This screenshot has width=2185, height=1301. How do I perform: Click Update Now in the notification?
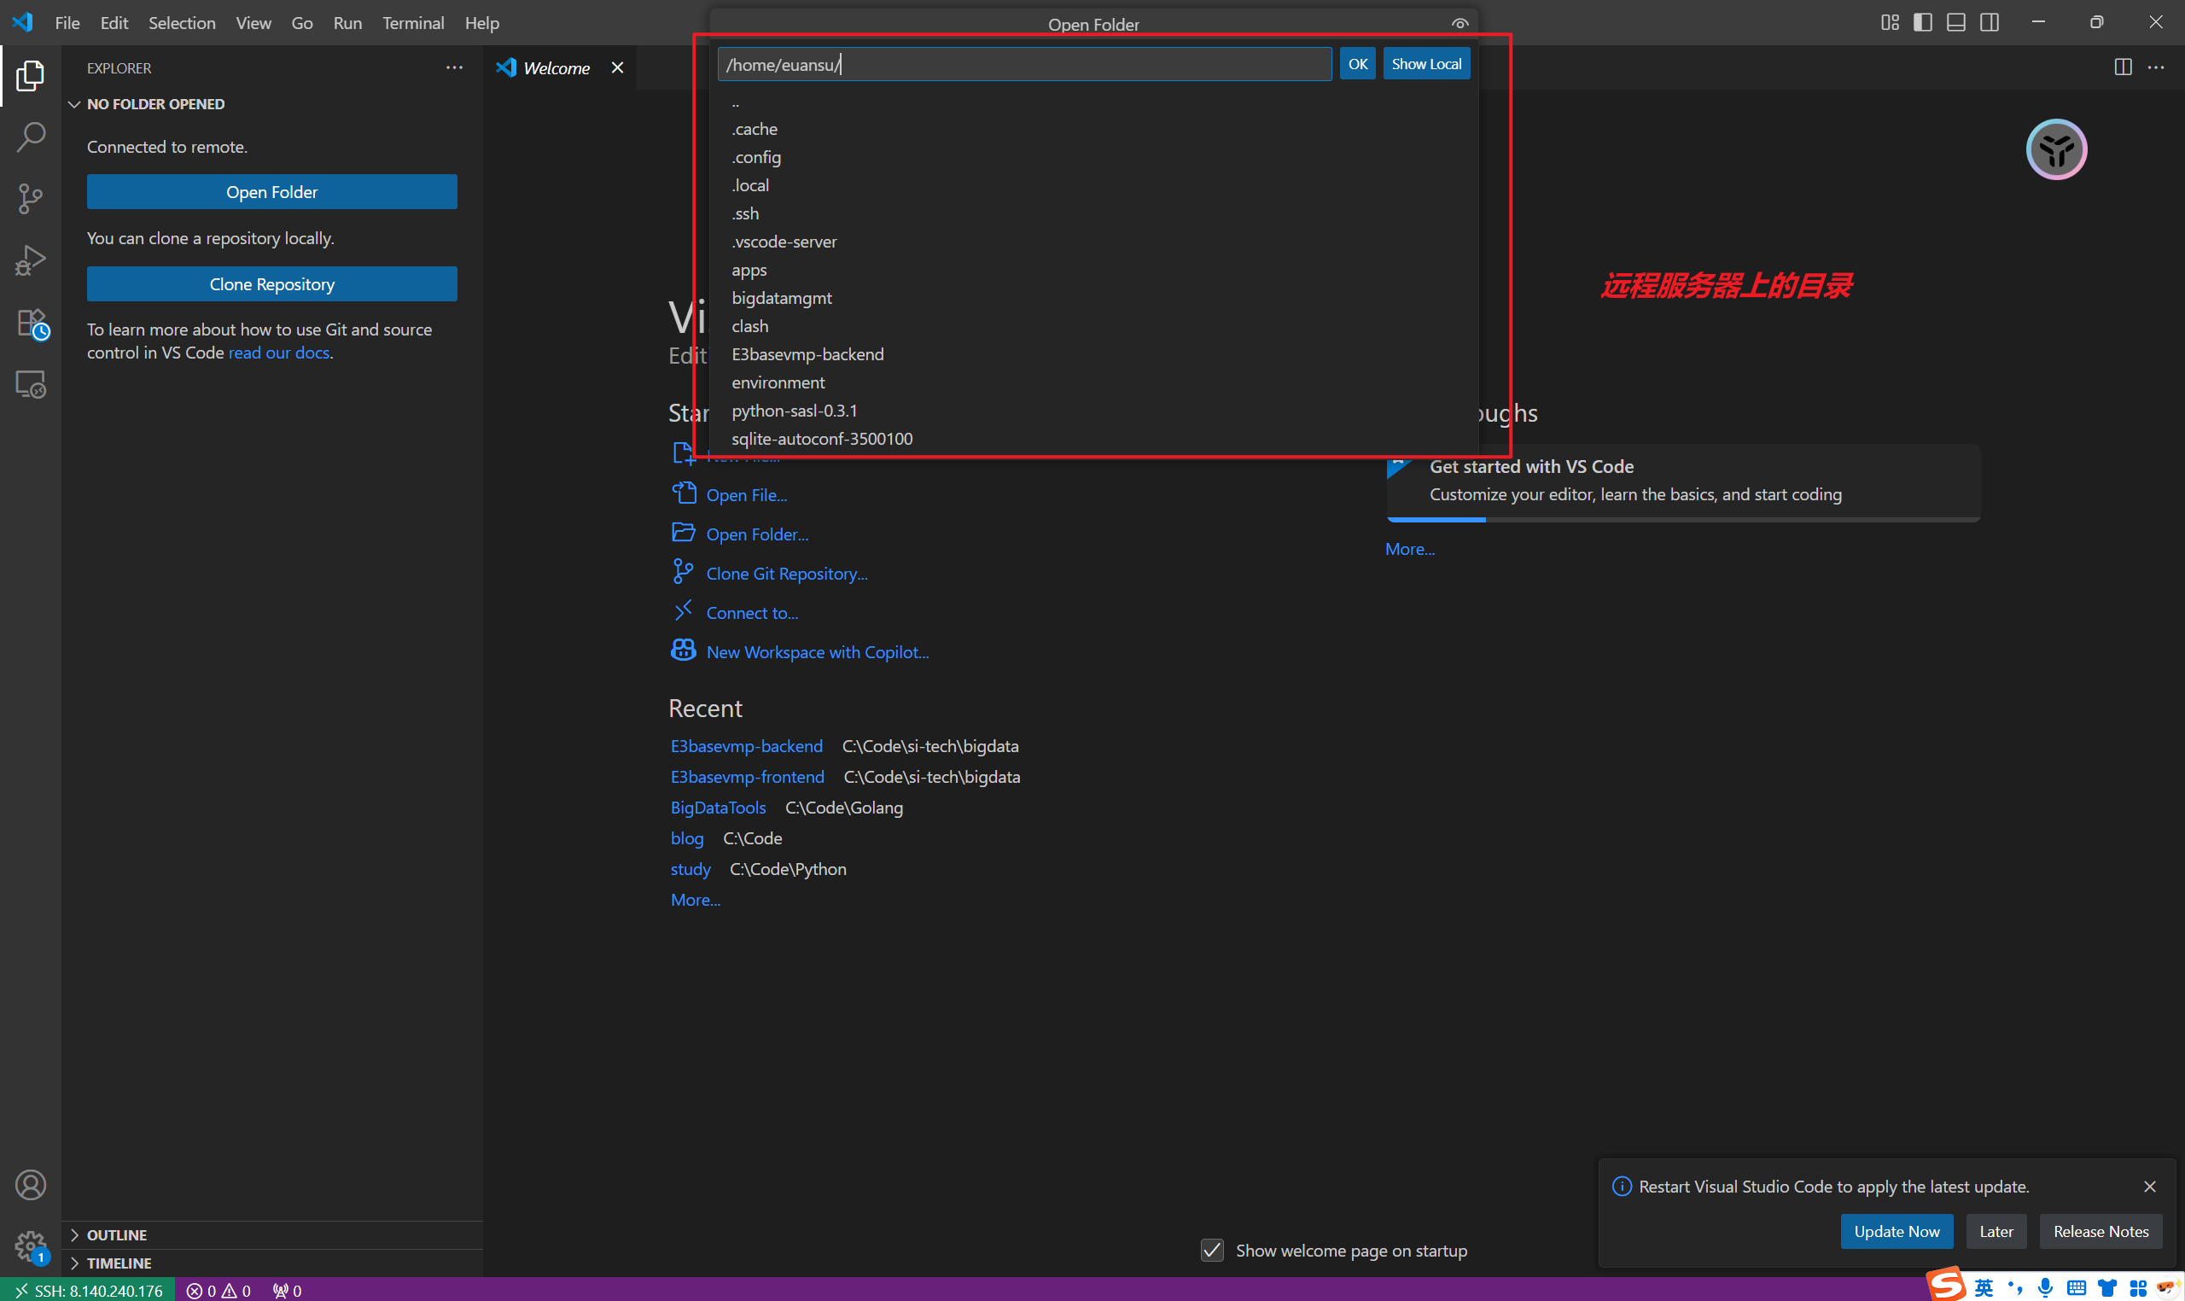click(1896, 1231)
